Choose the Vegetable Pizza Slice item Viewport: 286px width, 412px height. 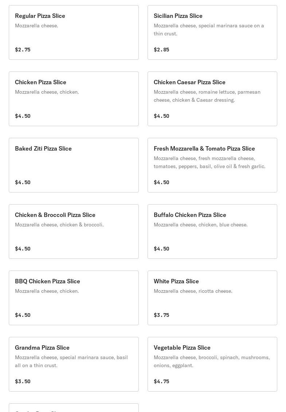[212, 364]
